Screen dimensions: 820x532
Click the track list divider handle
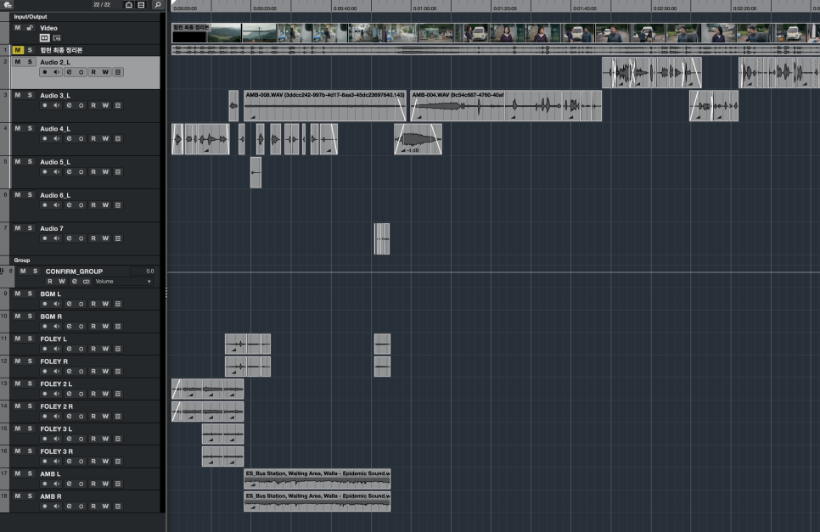point(166,294)
